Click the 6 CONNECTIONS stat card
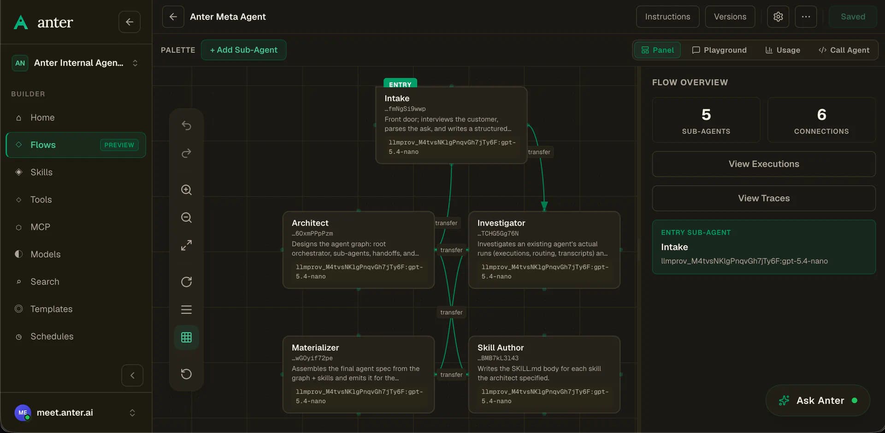Viewport: 885px width, 433px height. click(821, 120)
